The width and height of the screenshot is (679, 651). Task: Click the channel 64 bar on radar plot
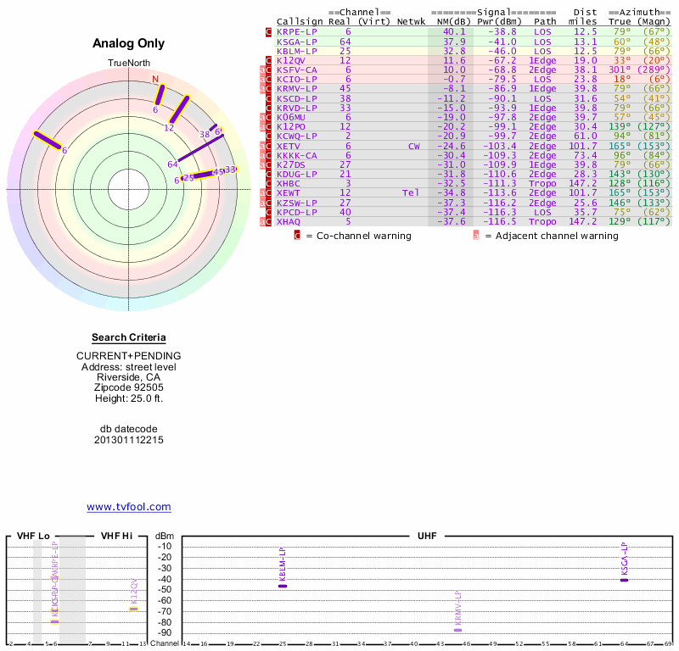click(201, 147)
